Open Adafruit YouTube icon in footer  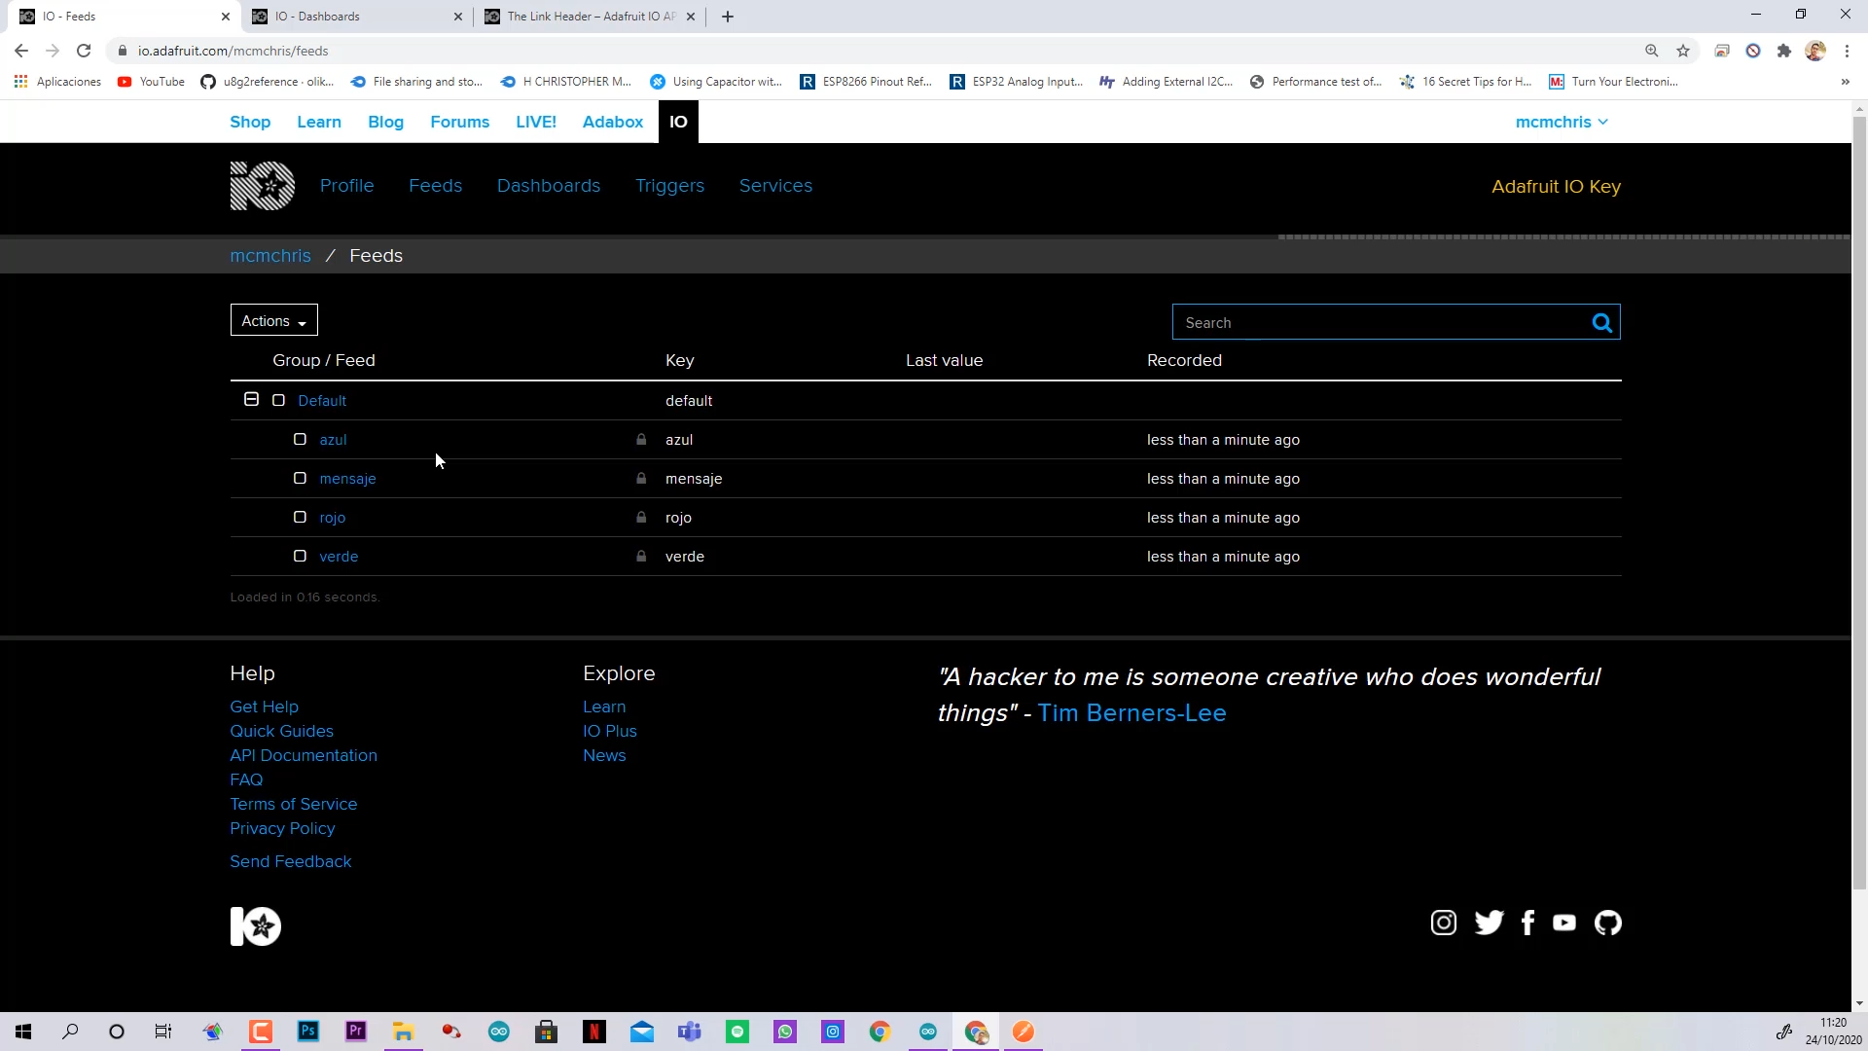(1564, 923)
